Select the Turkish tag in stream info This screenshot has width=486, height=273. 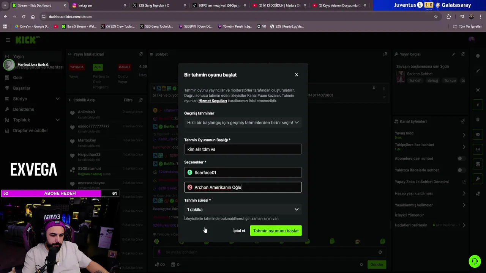[415, 80]
